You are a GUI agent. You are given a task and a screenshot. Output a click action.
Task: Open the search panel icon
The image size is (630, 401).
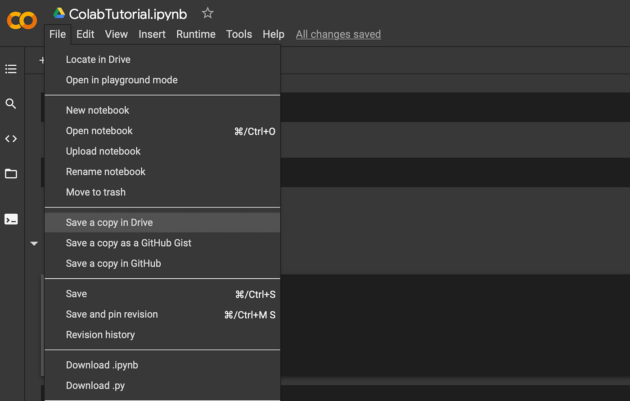click(11, 104)
